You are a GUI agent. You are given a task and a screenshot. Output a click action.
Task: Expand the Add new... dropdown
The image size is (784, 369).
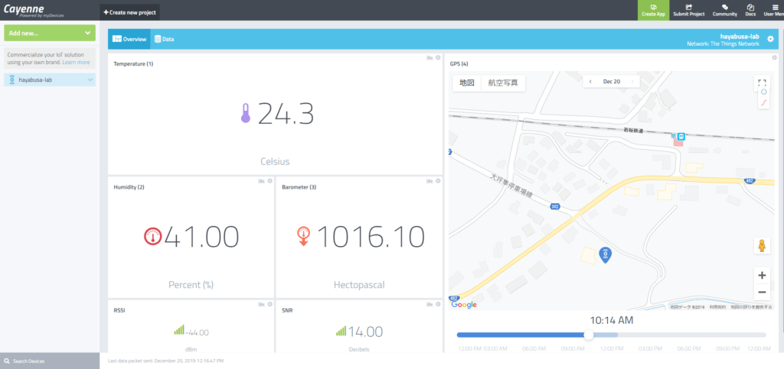coord(50,34)
